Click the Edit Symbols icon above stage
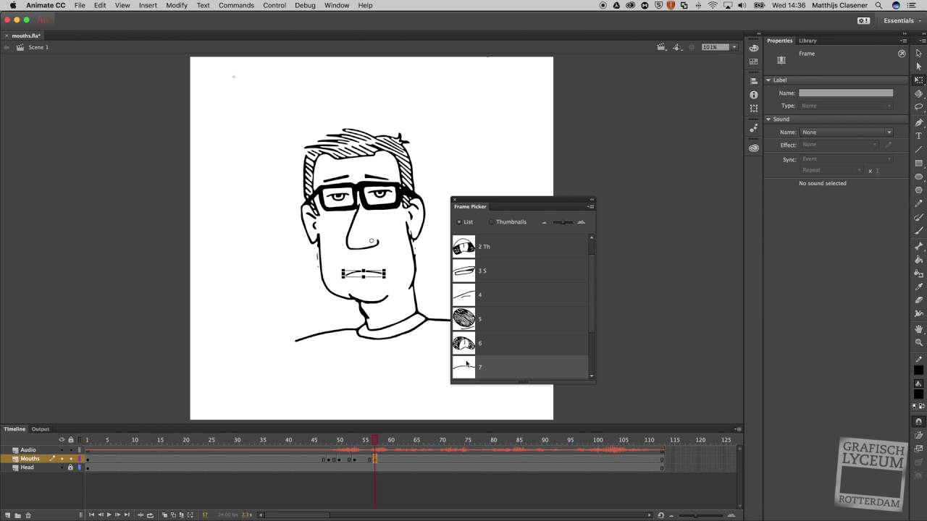The height and width of the screenshot is (521, 927). tap(676, 47)
